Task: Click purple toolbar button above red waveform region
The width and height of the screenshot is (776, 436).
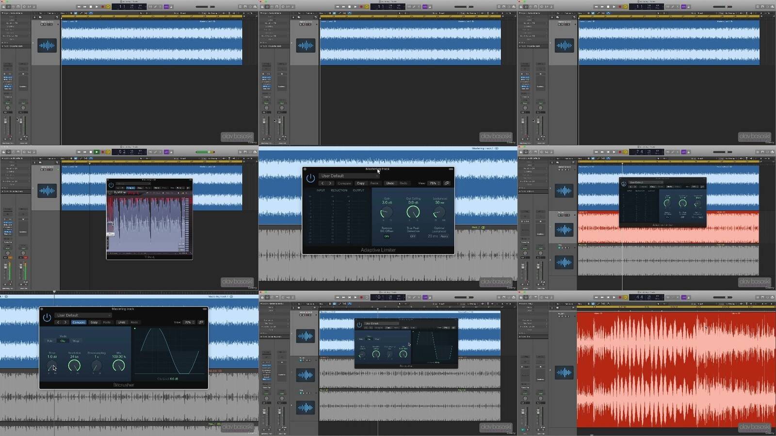Action: tap(684, 297)
